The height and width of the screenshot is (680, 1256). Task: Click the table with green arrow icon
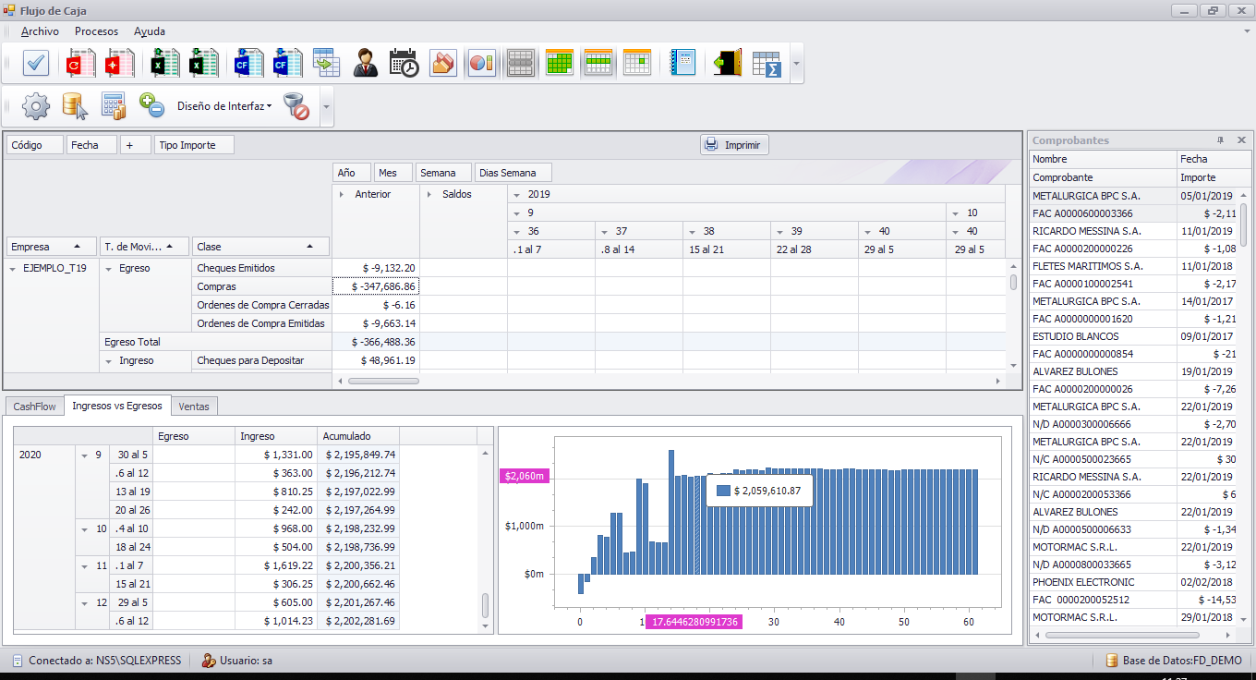(327, 63)
